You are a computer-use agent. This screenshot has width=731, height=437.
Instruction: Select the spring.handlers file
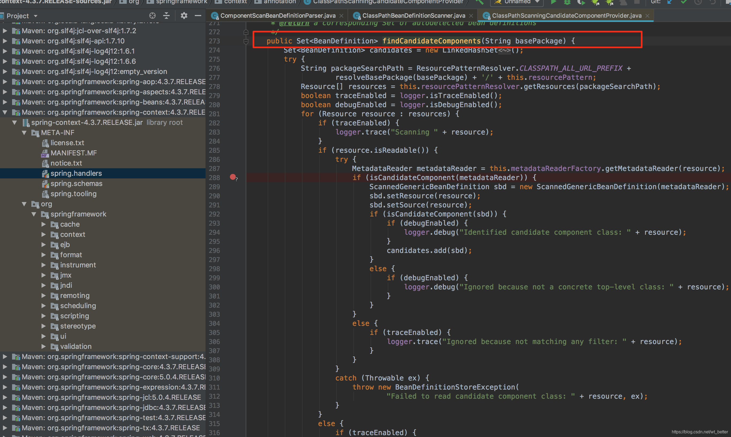pos(76,173)
